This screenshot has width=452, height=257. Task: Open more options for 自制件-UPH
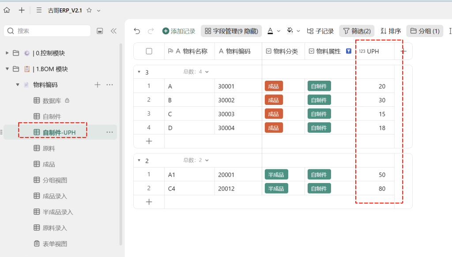click(x=109, y=132)
